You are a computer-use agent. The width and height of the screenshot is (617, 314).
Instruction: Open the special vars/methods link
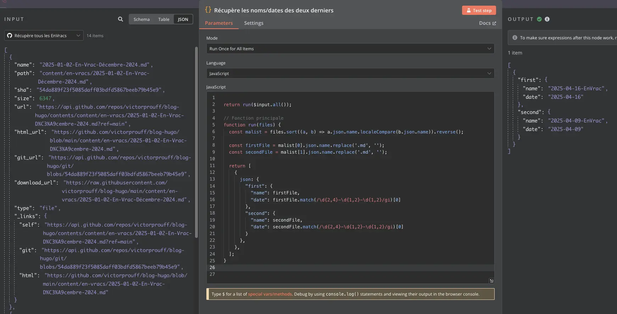[x=270, y=294]
